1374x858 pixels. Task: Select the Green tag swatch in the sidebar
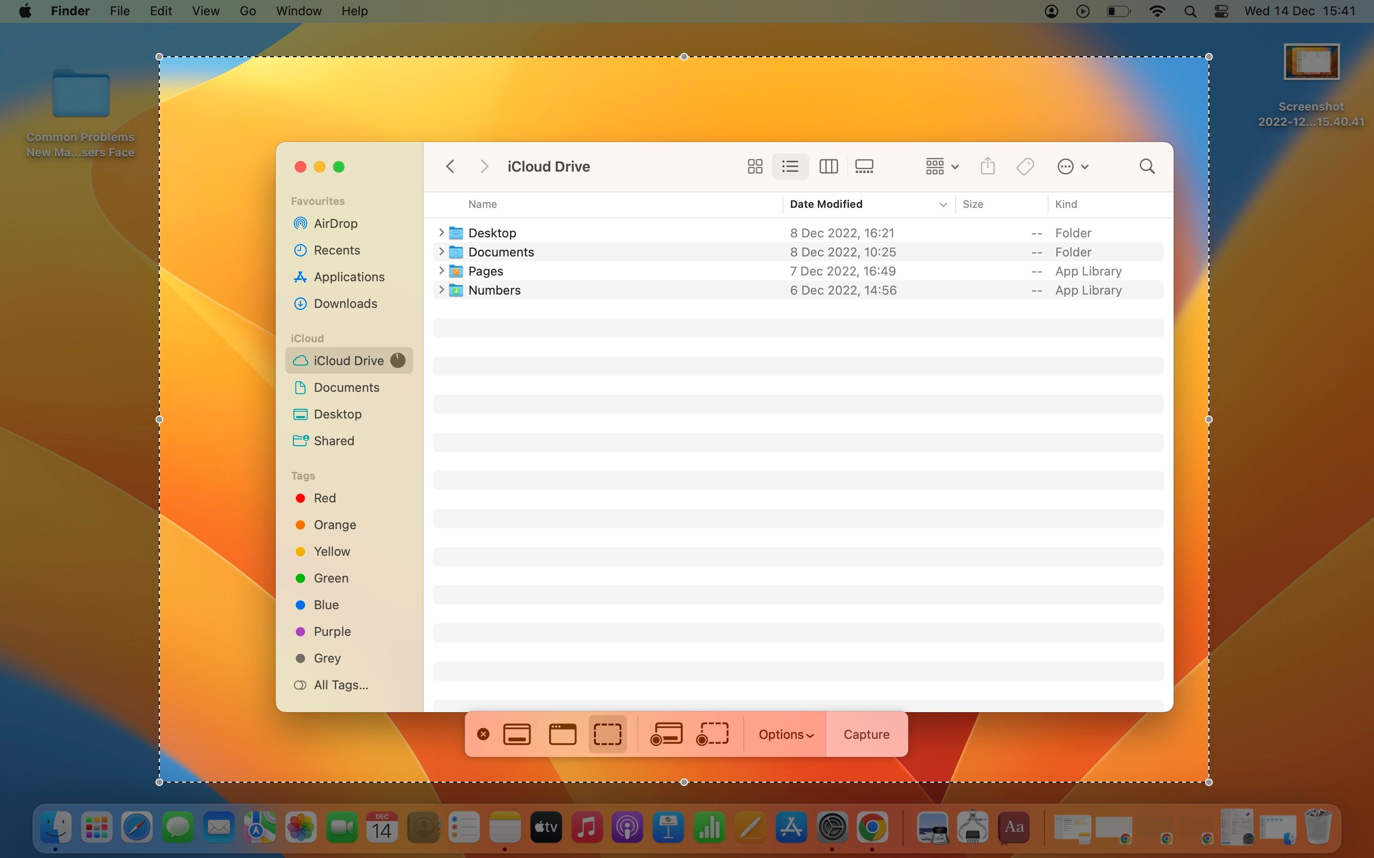[300, 578]
